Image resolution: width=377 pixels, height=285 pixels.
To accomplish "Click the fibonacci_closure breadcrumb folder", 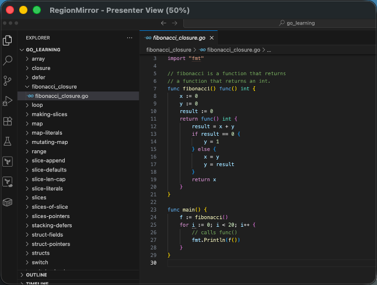I will pyautogui.click(x=169, y=50).
